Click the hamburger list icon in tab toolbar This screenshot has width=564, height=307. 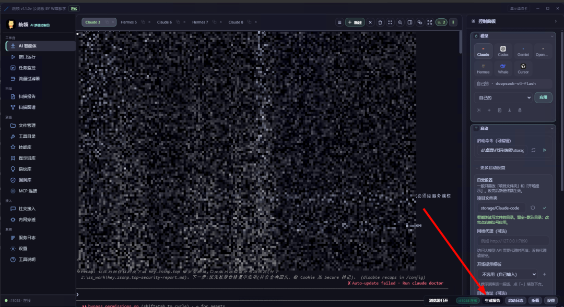(339, 22)
